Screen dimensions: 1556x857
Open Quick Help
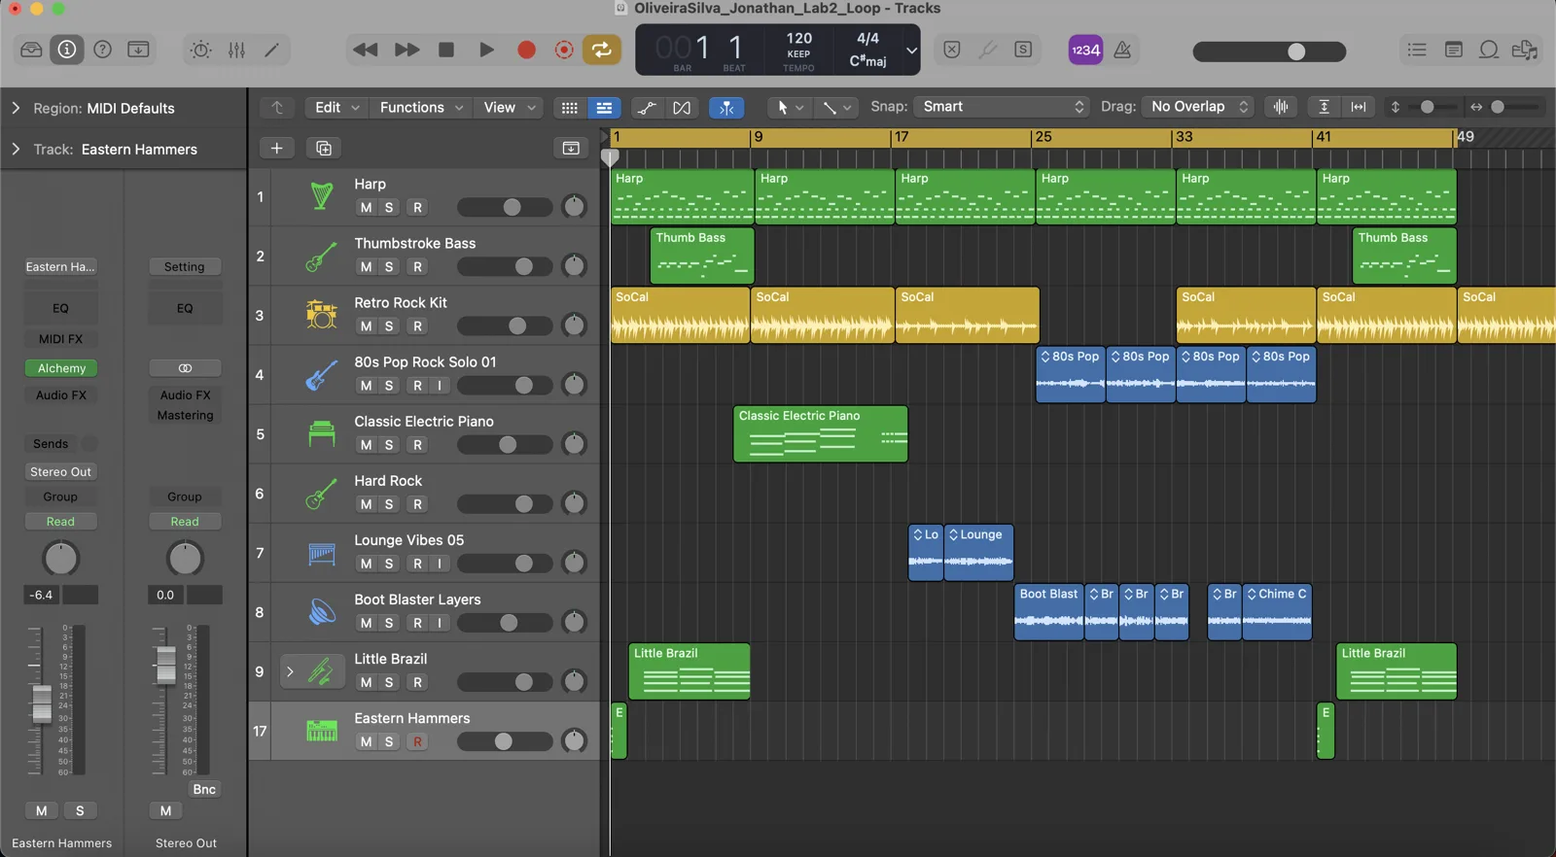click(x=102, y=50)
